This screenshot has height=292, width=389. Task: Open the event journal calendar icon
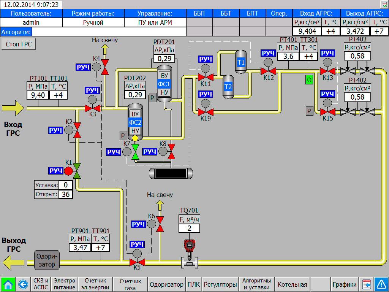[x=367, y=284]
